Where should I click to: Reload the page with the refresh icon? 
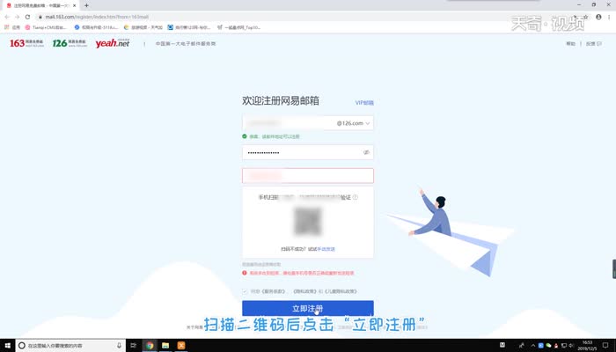click(27, 17)
